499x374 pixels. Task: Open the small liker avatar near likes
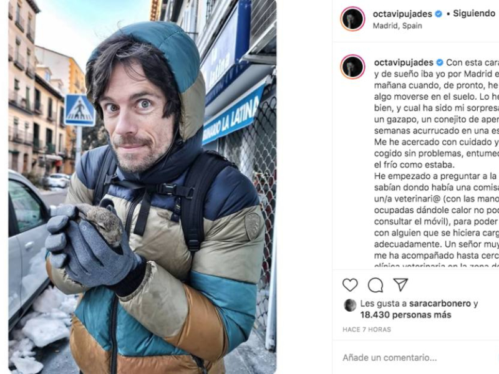350,305
